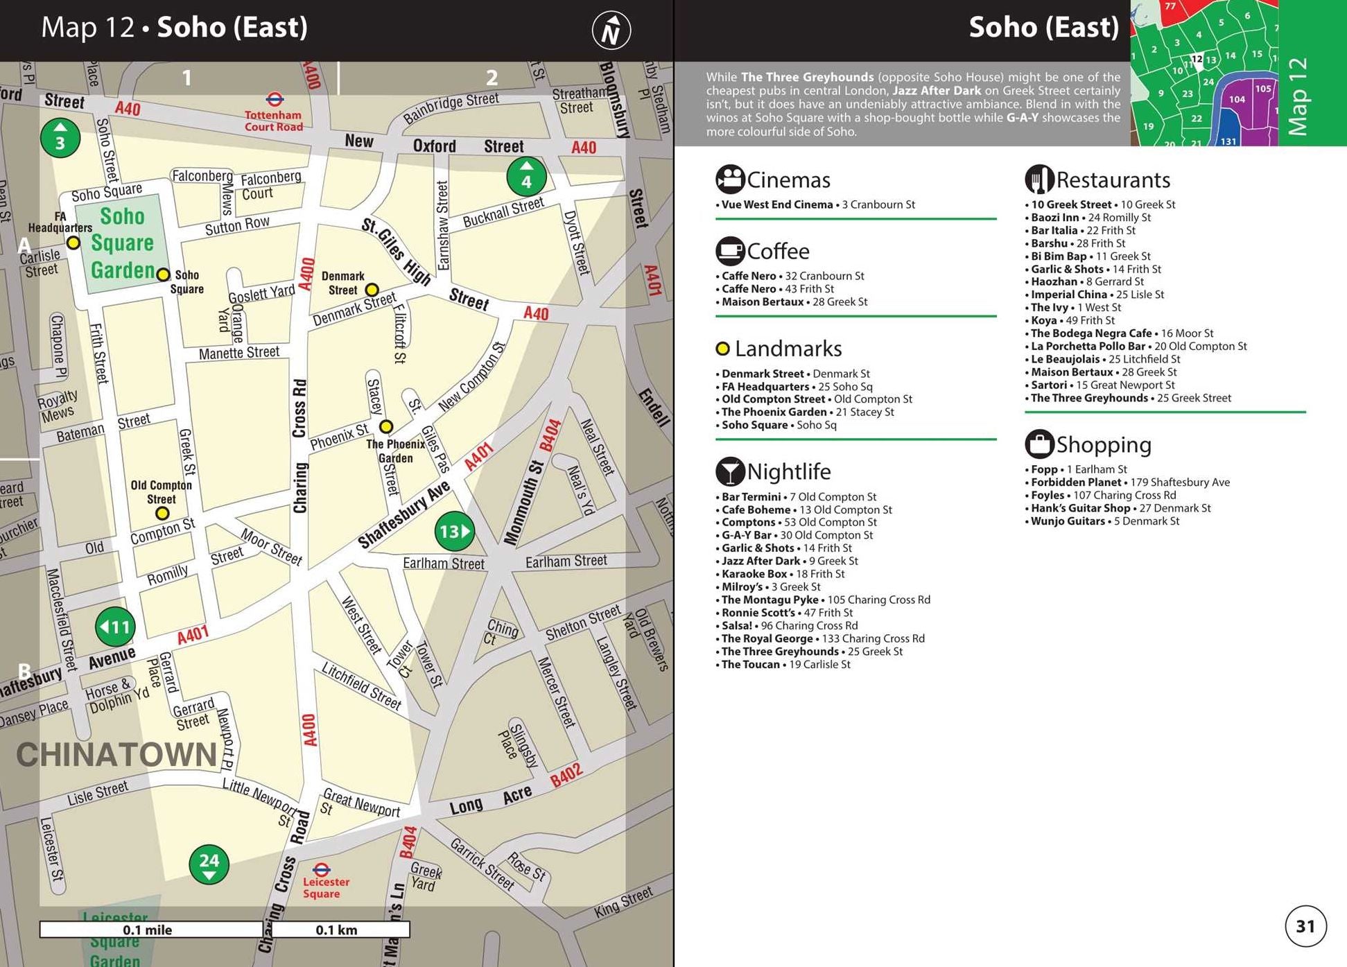Screen dimensions: 1347x967
Task: Click the Landmarks heading
Action: [x=788, y=349]
